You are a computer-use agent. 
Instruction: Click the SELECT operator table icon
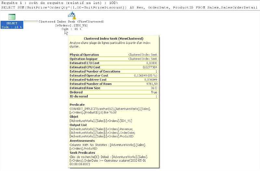[12, 17]
